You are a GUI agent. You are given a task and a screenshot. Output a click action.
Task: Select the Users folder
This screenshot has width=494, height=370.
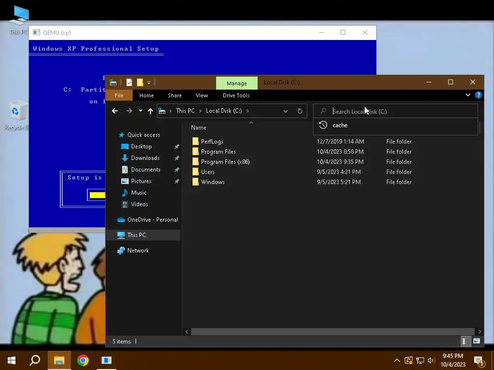(207, 172)
